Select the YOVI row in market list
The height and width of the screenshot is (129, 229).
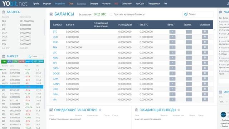(22, 70)
